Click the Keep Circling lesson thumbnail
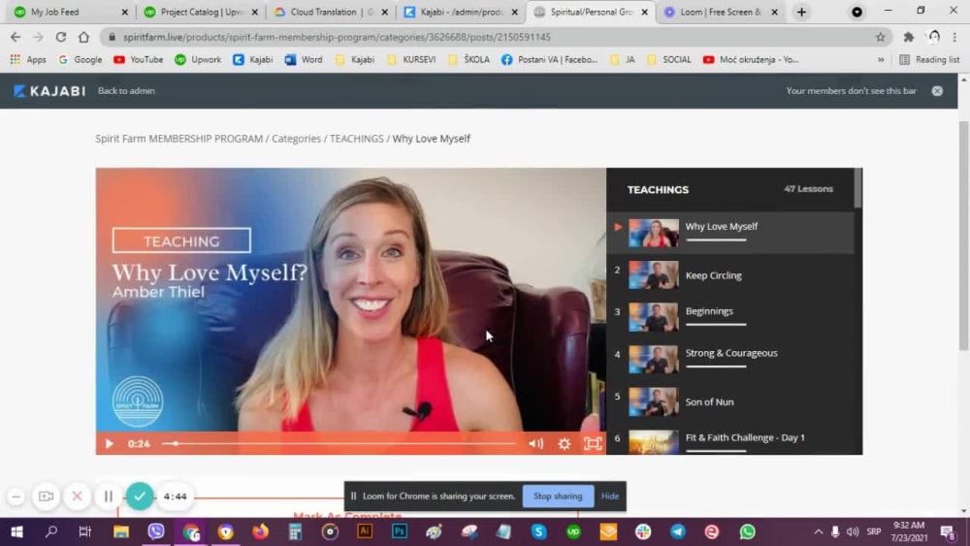This screenshot has height=546, width=970. 653,275
